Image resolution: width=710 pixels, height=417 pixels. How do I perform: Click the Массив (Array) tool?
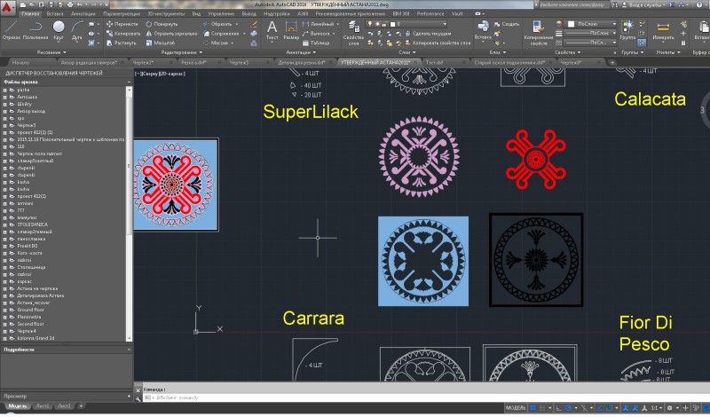coord(216,43)
